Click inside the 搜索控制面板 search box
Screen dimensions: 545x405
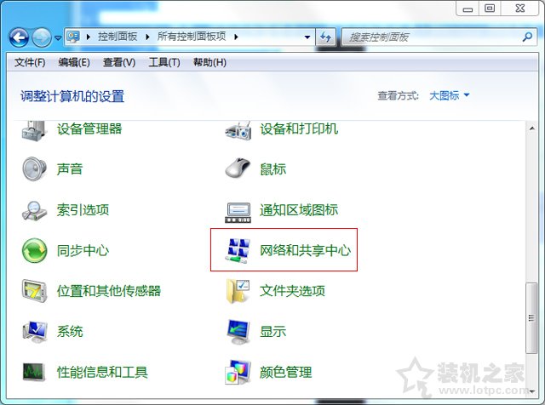pos(430,37)
